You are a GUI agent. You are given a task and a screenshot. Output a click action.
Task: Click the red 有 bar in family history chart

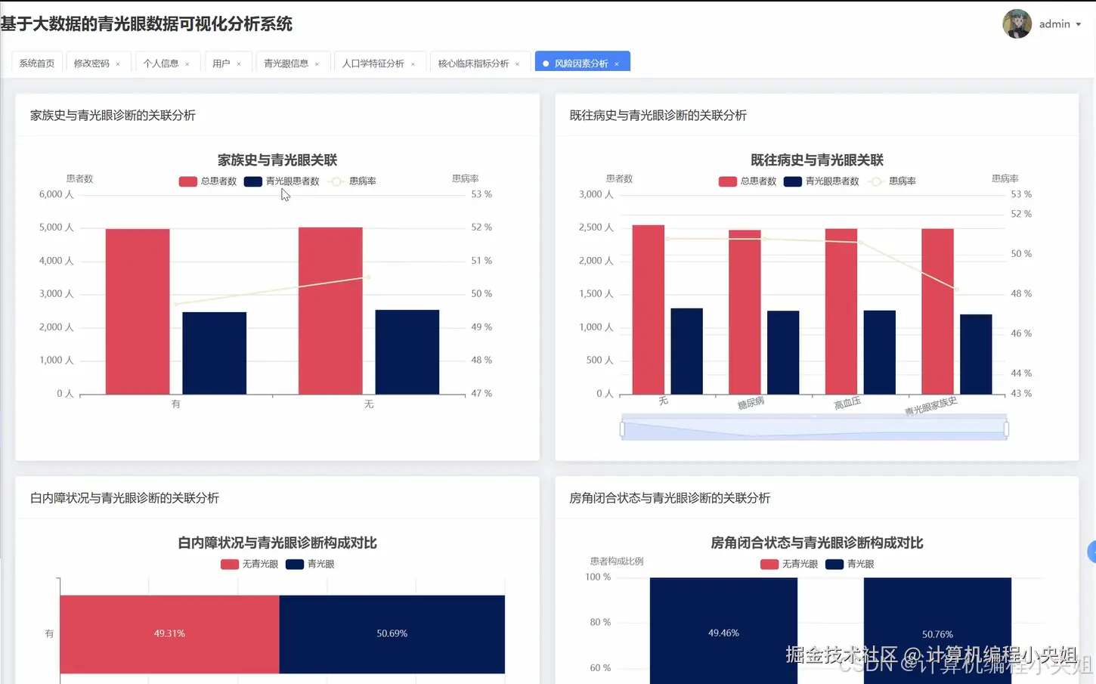point(139,310)
